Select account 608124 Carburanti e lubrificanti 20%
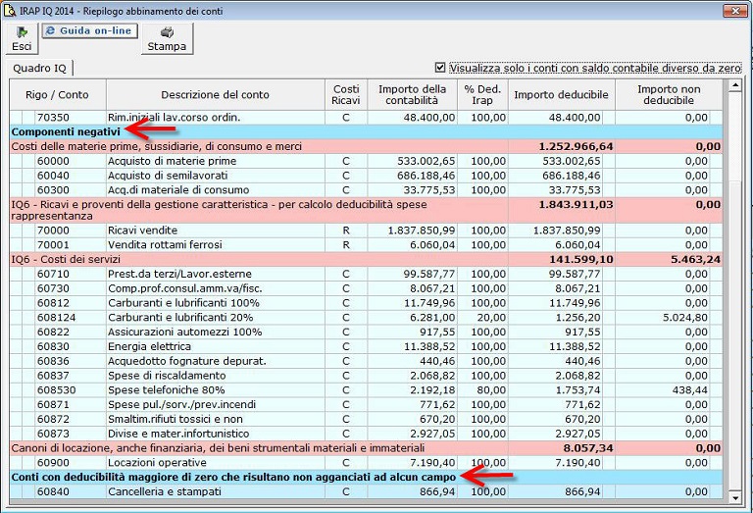This screenshot has height=513, width=753. [x=366, y=318]
